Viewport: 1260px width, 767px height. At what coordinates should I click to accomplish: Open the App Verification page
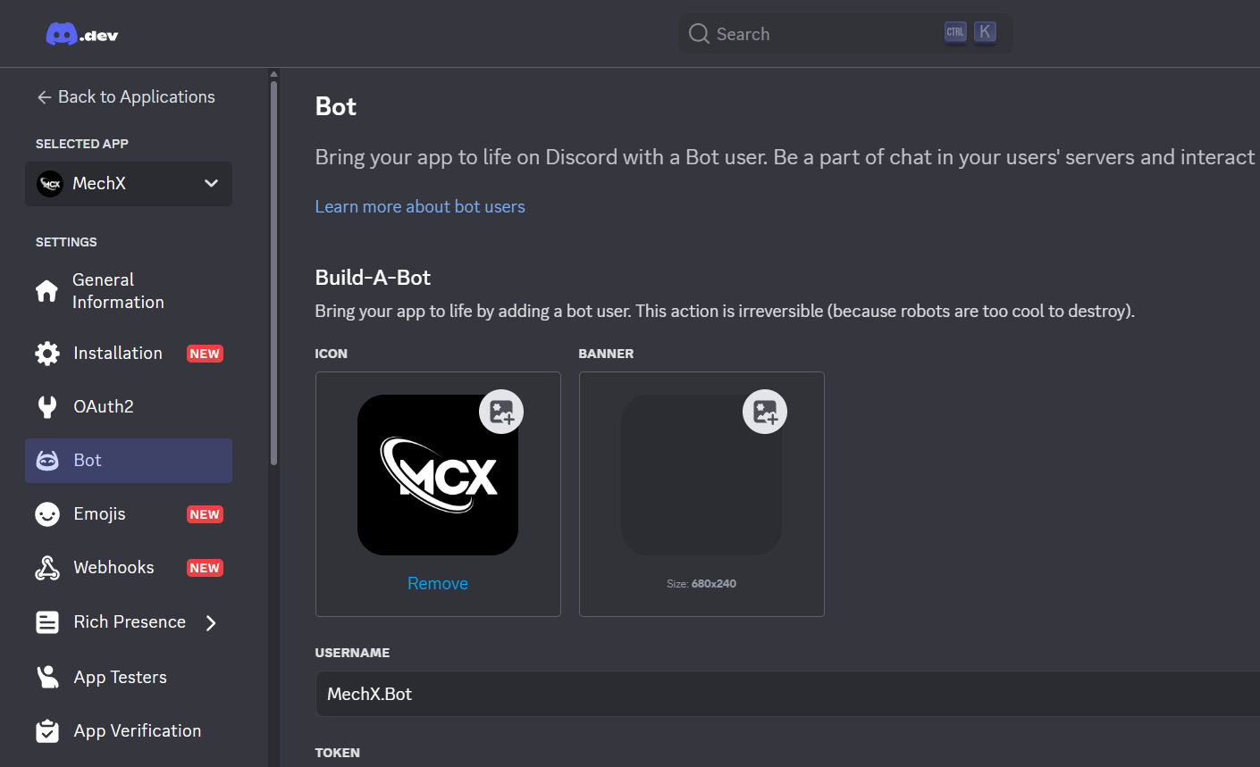point(137,730)
